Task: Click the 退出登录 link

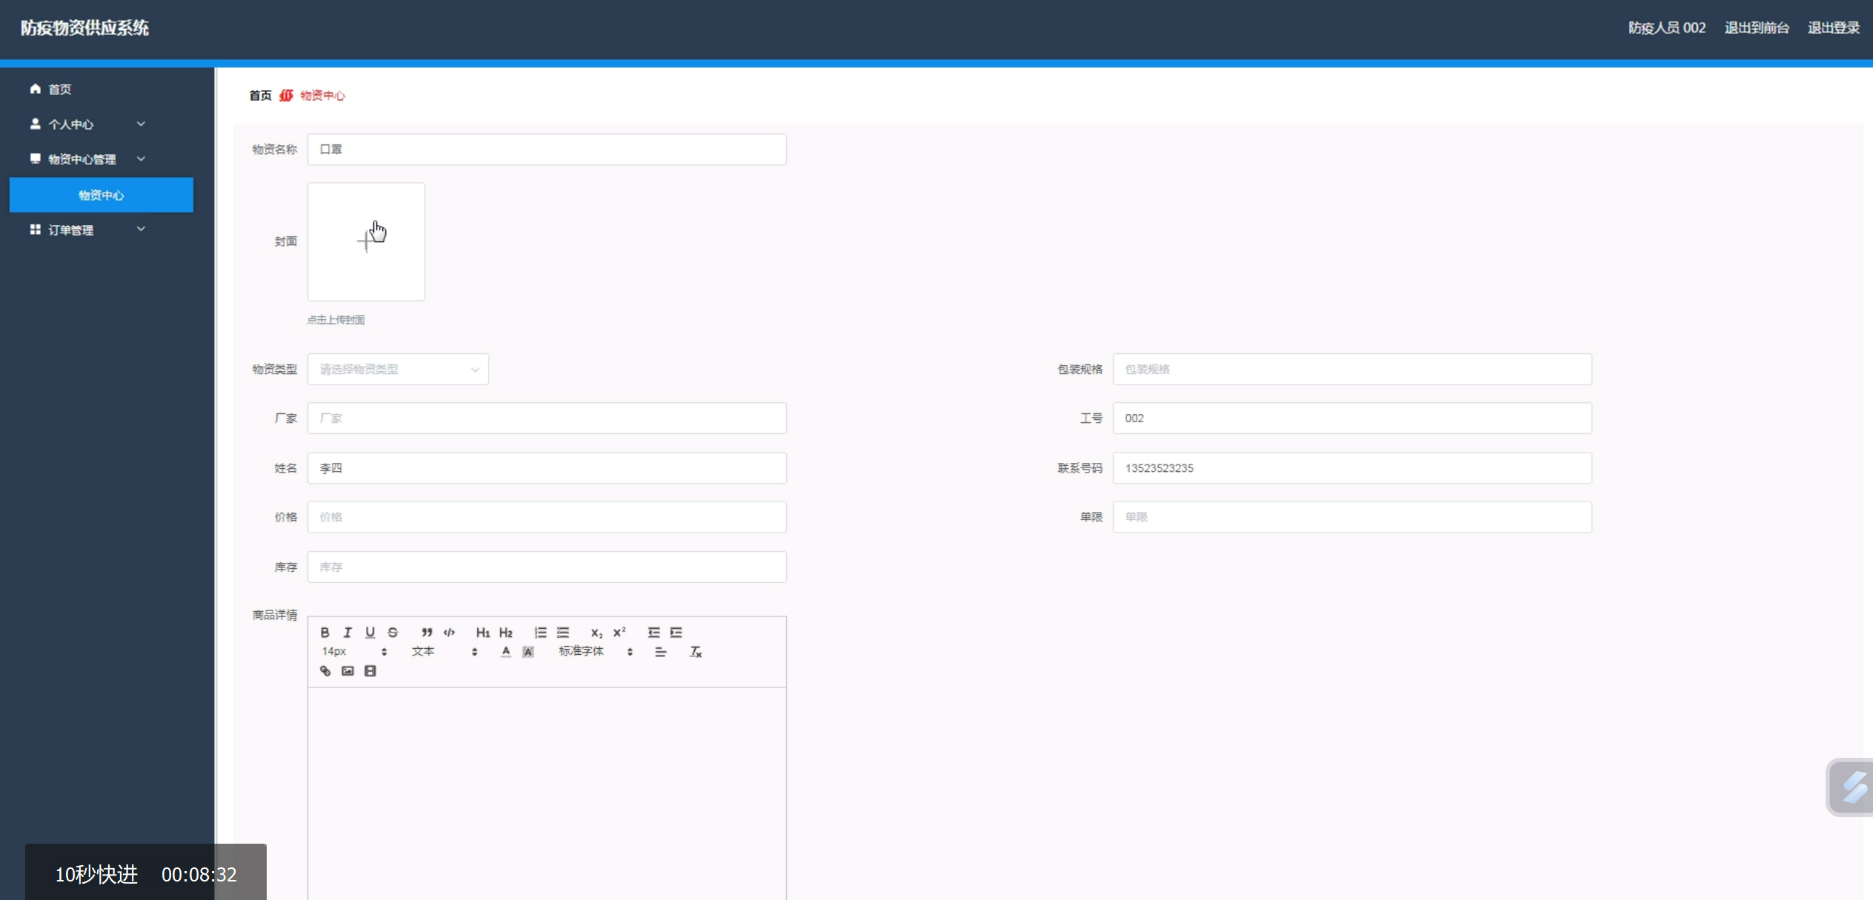Action: pyautogui.click(x=1833, y=27)
